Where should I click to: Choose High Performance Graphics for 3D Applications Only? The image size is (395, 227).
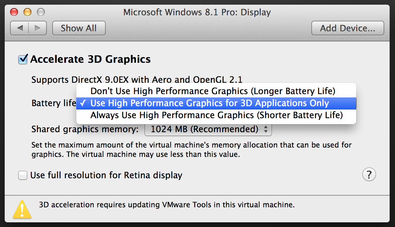coord(210,103)
